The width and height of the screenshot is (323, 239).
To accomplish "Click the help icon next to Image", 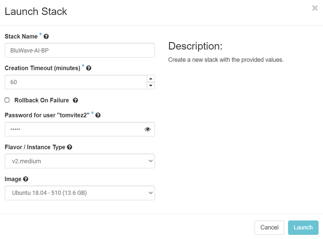I will 26,179.
